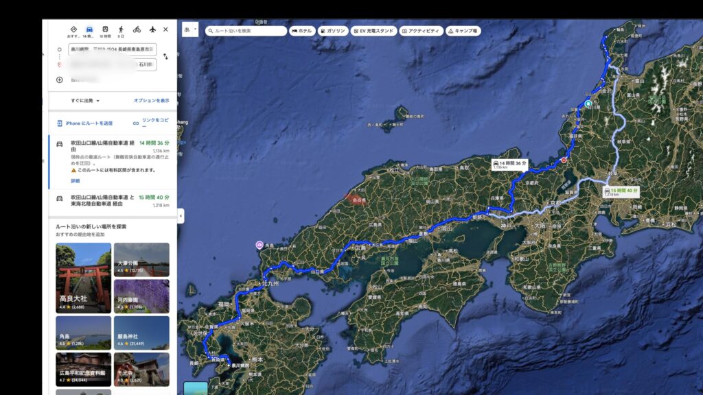Switch to public transit directions
The image size is (703, 395).
tap(105, 29)
